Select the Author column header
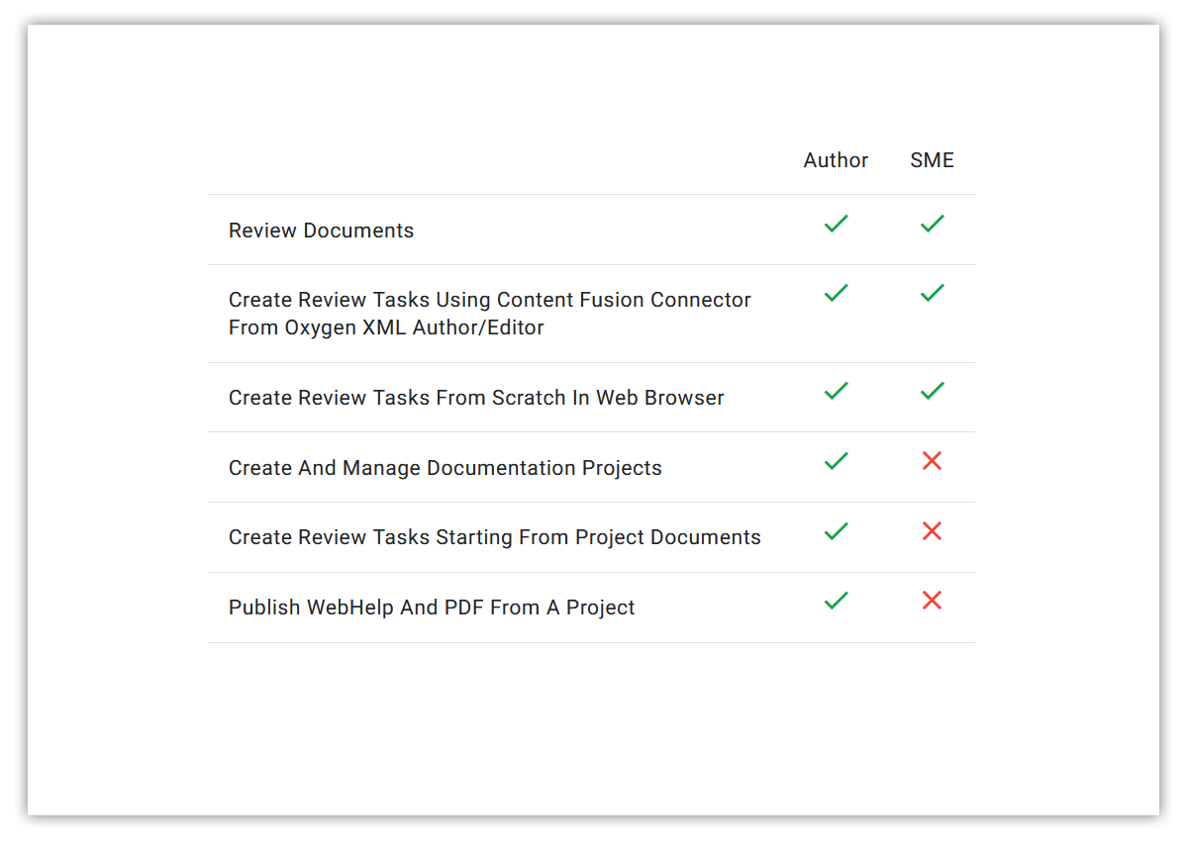 coord(836,160)
